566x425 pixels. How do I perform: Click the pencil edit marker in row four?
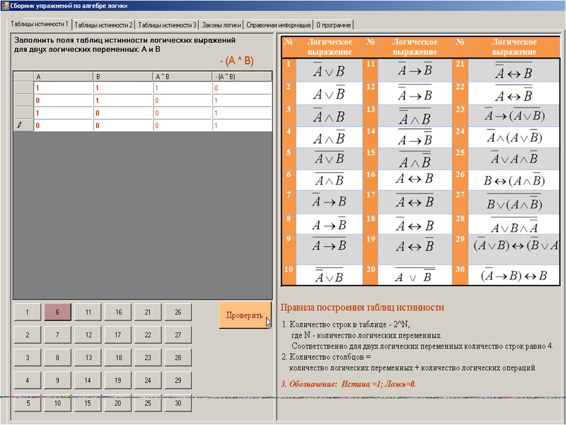pos(19,125)
